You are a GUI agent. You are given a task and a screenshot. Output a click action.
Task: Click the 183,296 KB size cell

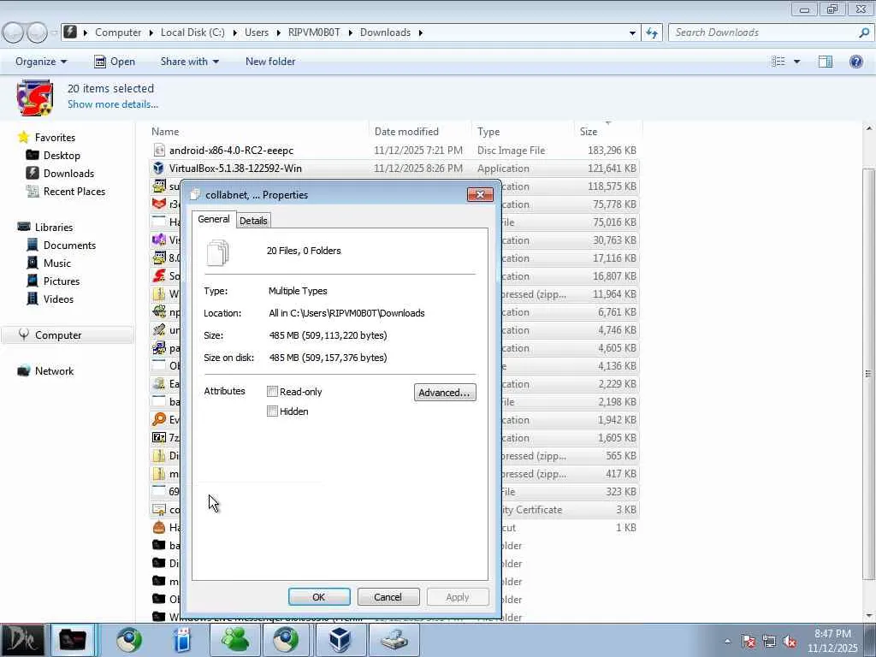pos(612,151)
